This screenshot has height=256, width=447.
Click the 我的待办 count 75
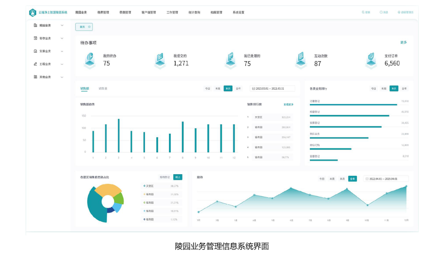(107, 64)
